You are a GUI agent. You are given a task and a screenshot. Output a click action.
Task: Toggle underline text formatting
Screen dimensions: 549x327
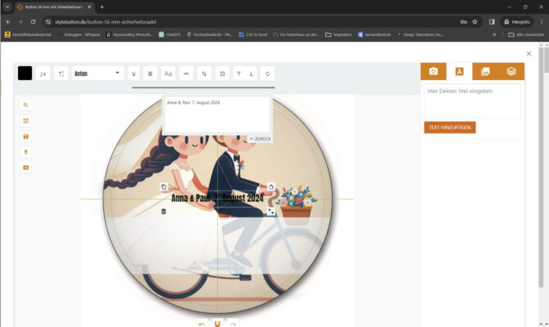(134, 74)
